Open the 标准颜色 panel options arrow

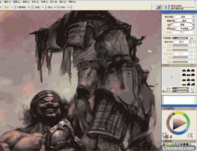pos(195,109)
